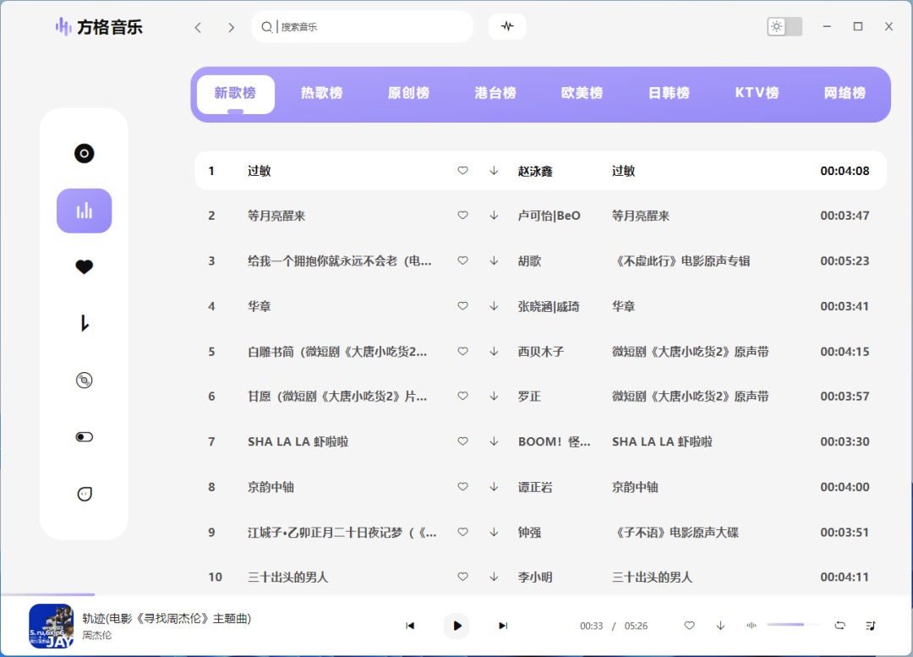Click the 搜索音乐 search field

[x=372, y=27]
